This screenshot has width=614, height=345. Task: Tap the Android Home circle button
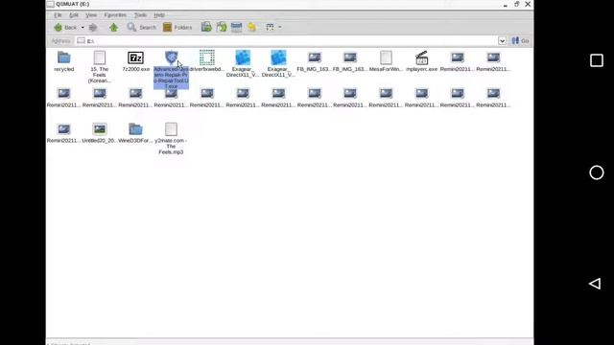click(597, 172)
